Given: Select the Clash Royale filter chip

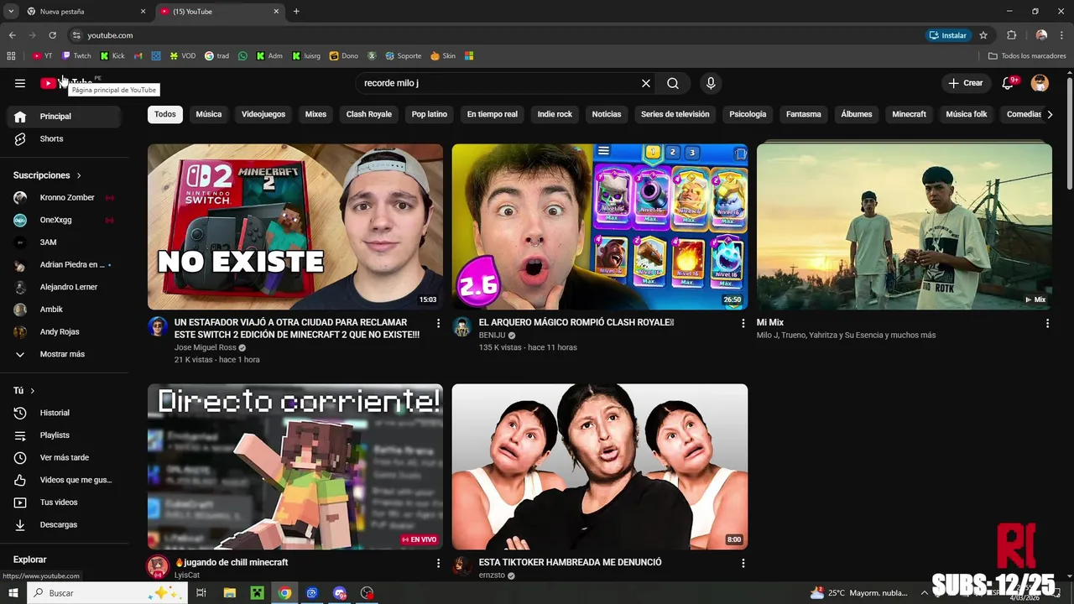Looking at the screenshot, I should [x=369, y=114].
